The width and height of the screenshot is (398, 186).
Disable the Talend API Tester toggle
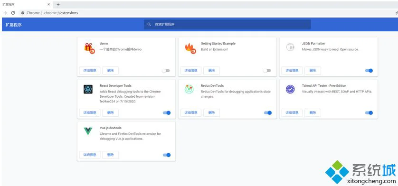point(369,113)
